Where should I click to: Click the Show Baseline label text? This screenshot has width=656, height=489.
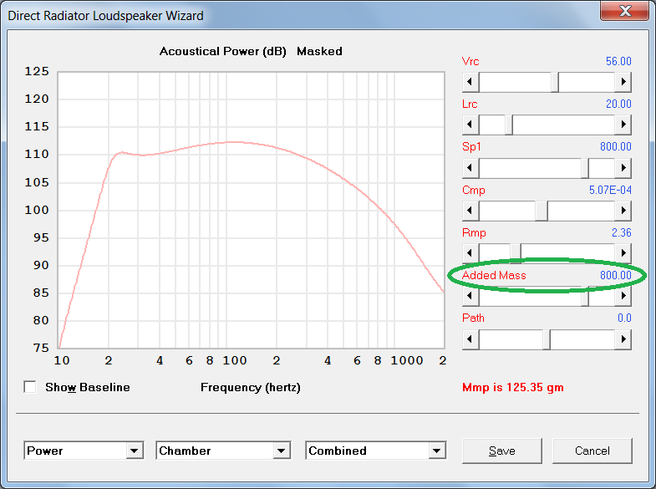pyautogui.click(x=88, y=387)
